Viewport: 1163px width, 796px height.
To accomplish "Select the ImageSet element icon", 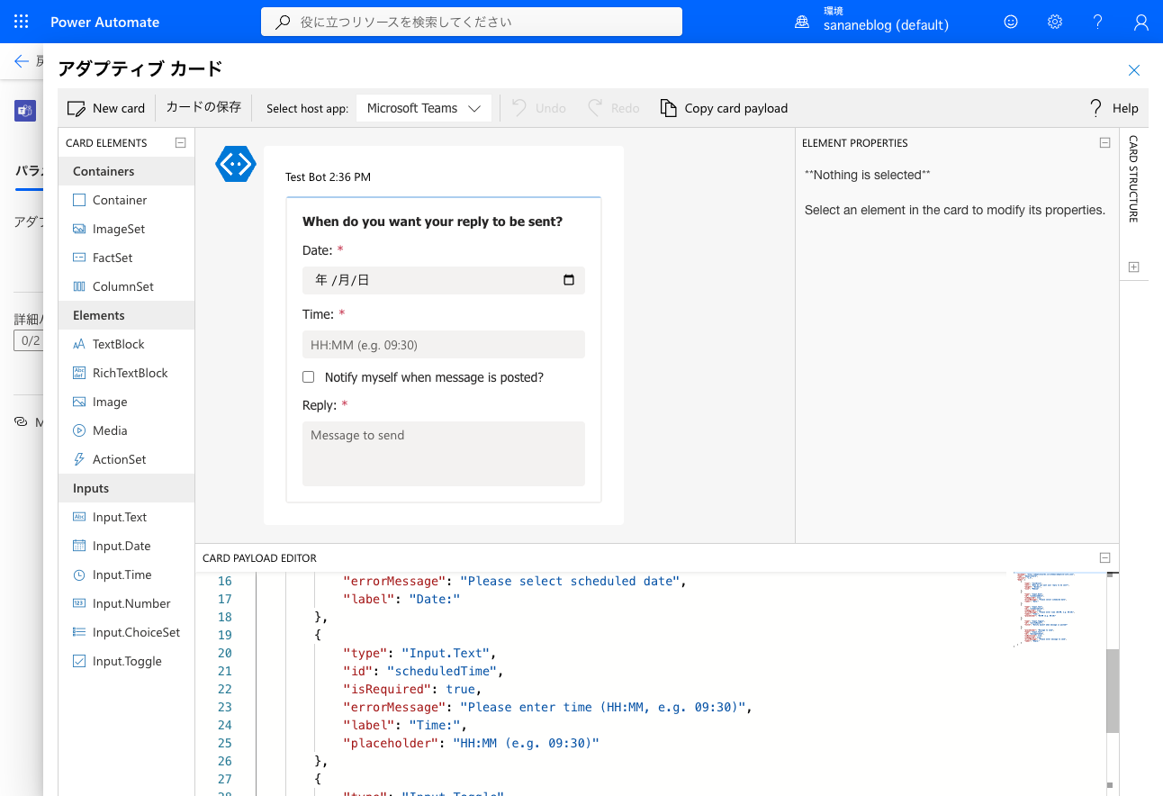I will coord(79,229).
